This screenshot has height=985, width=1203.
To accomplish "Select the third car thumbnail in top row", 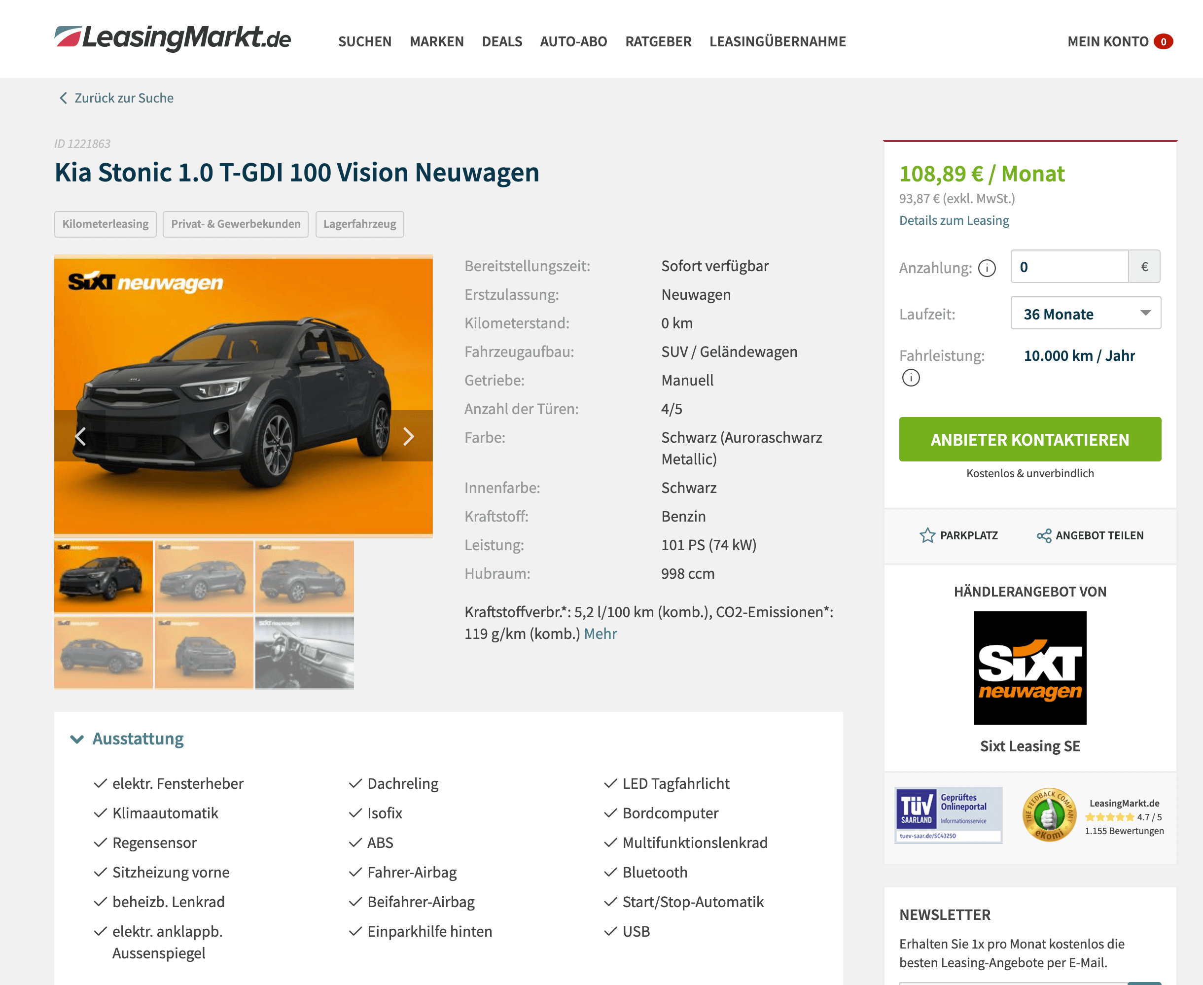I will (x=304, y=576).
